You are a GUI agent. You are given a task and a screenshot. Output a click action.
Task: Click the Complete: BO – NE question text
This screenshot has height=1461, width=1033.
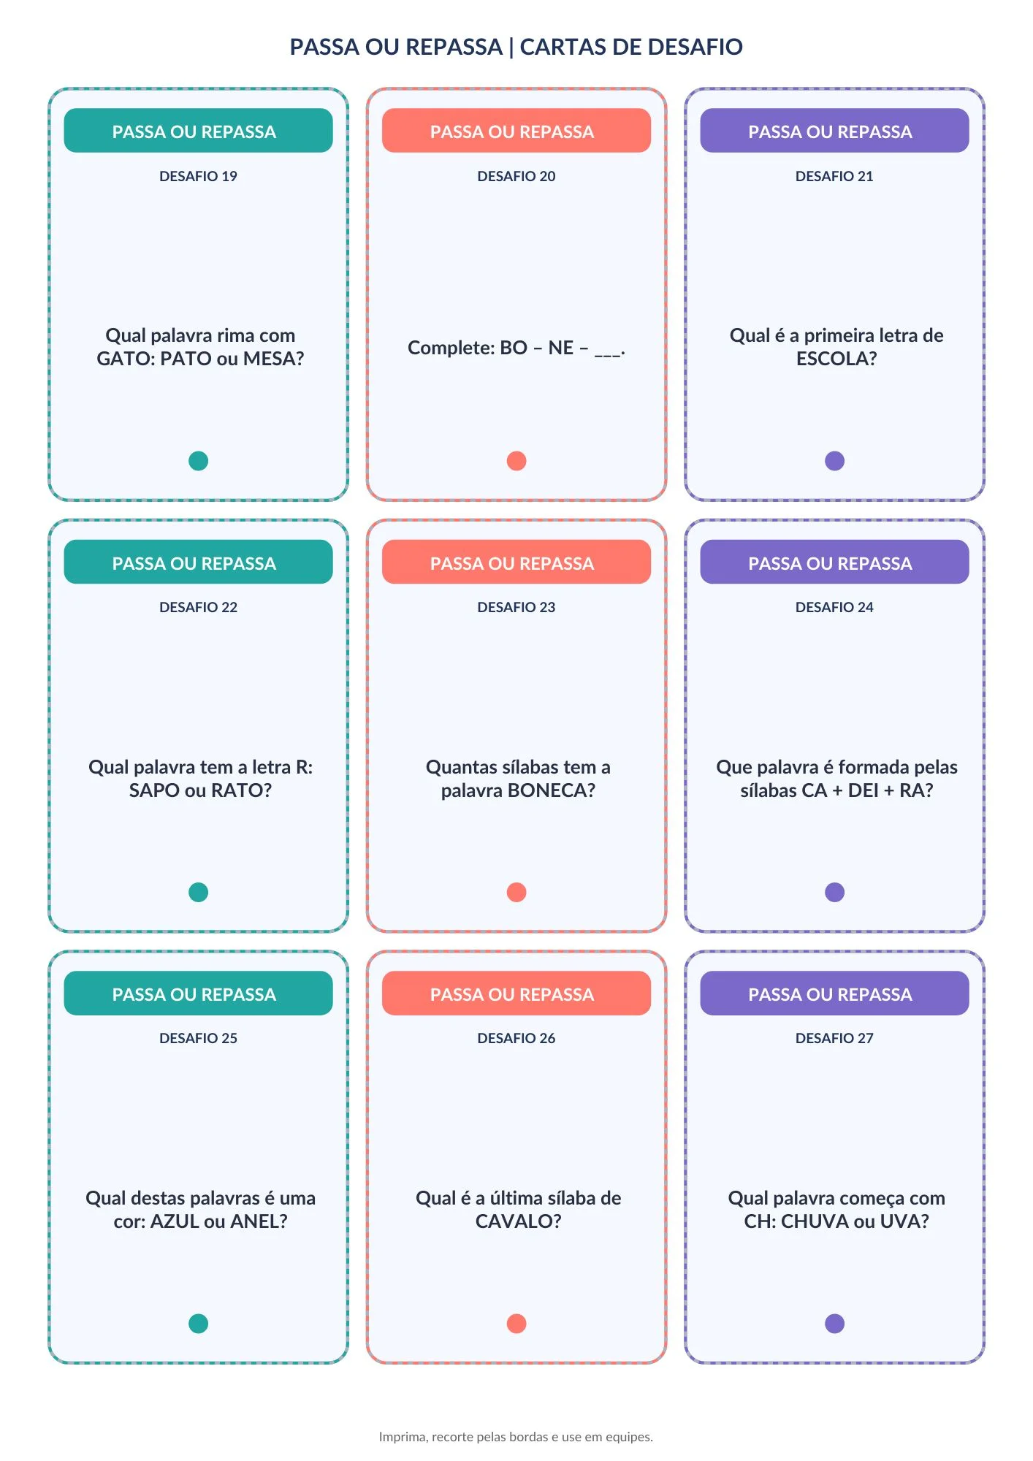pyautogui.click(x=516, y=348)
